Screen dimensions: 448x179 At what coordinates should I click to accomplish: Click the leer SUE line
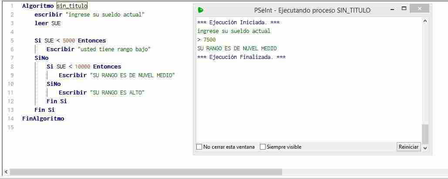pyautogui.click(x=48, y=23)
